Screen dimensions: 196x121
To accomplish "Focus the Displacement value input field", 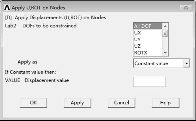I will coord(149,82).
